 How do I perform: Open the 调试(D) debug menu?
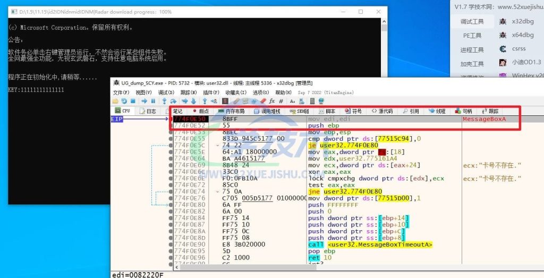pos(168,92)
